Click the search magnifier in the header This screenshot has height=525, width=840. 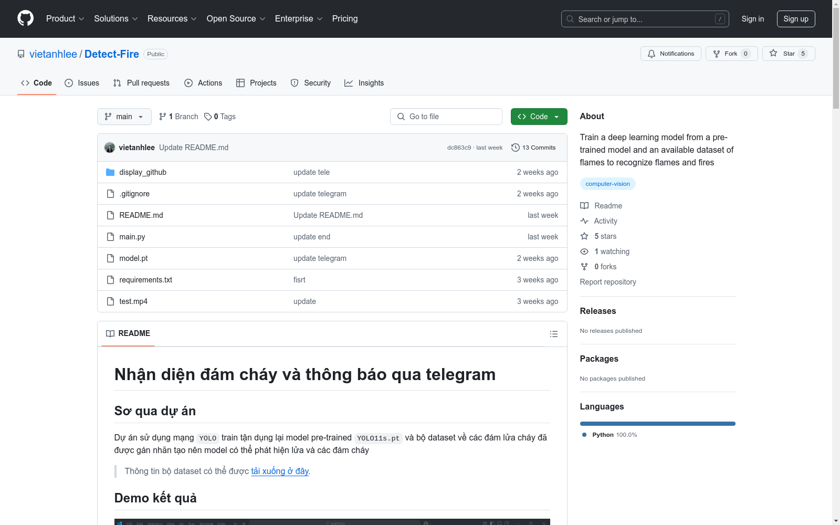(570, 19)
